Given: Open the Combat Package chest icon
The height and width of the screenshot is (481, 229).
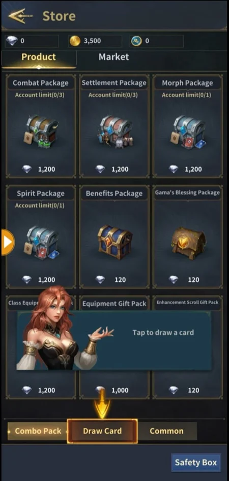Looking at the screenshot, I should 41,131.
